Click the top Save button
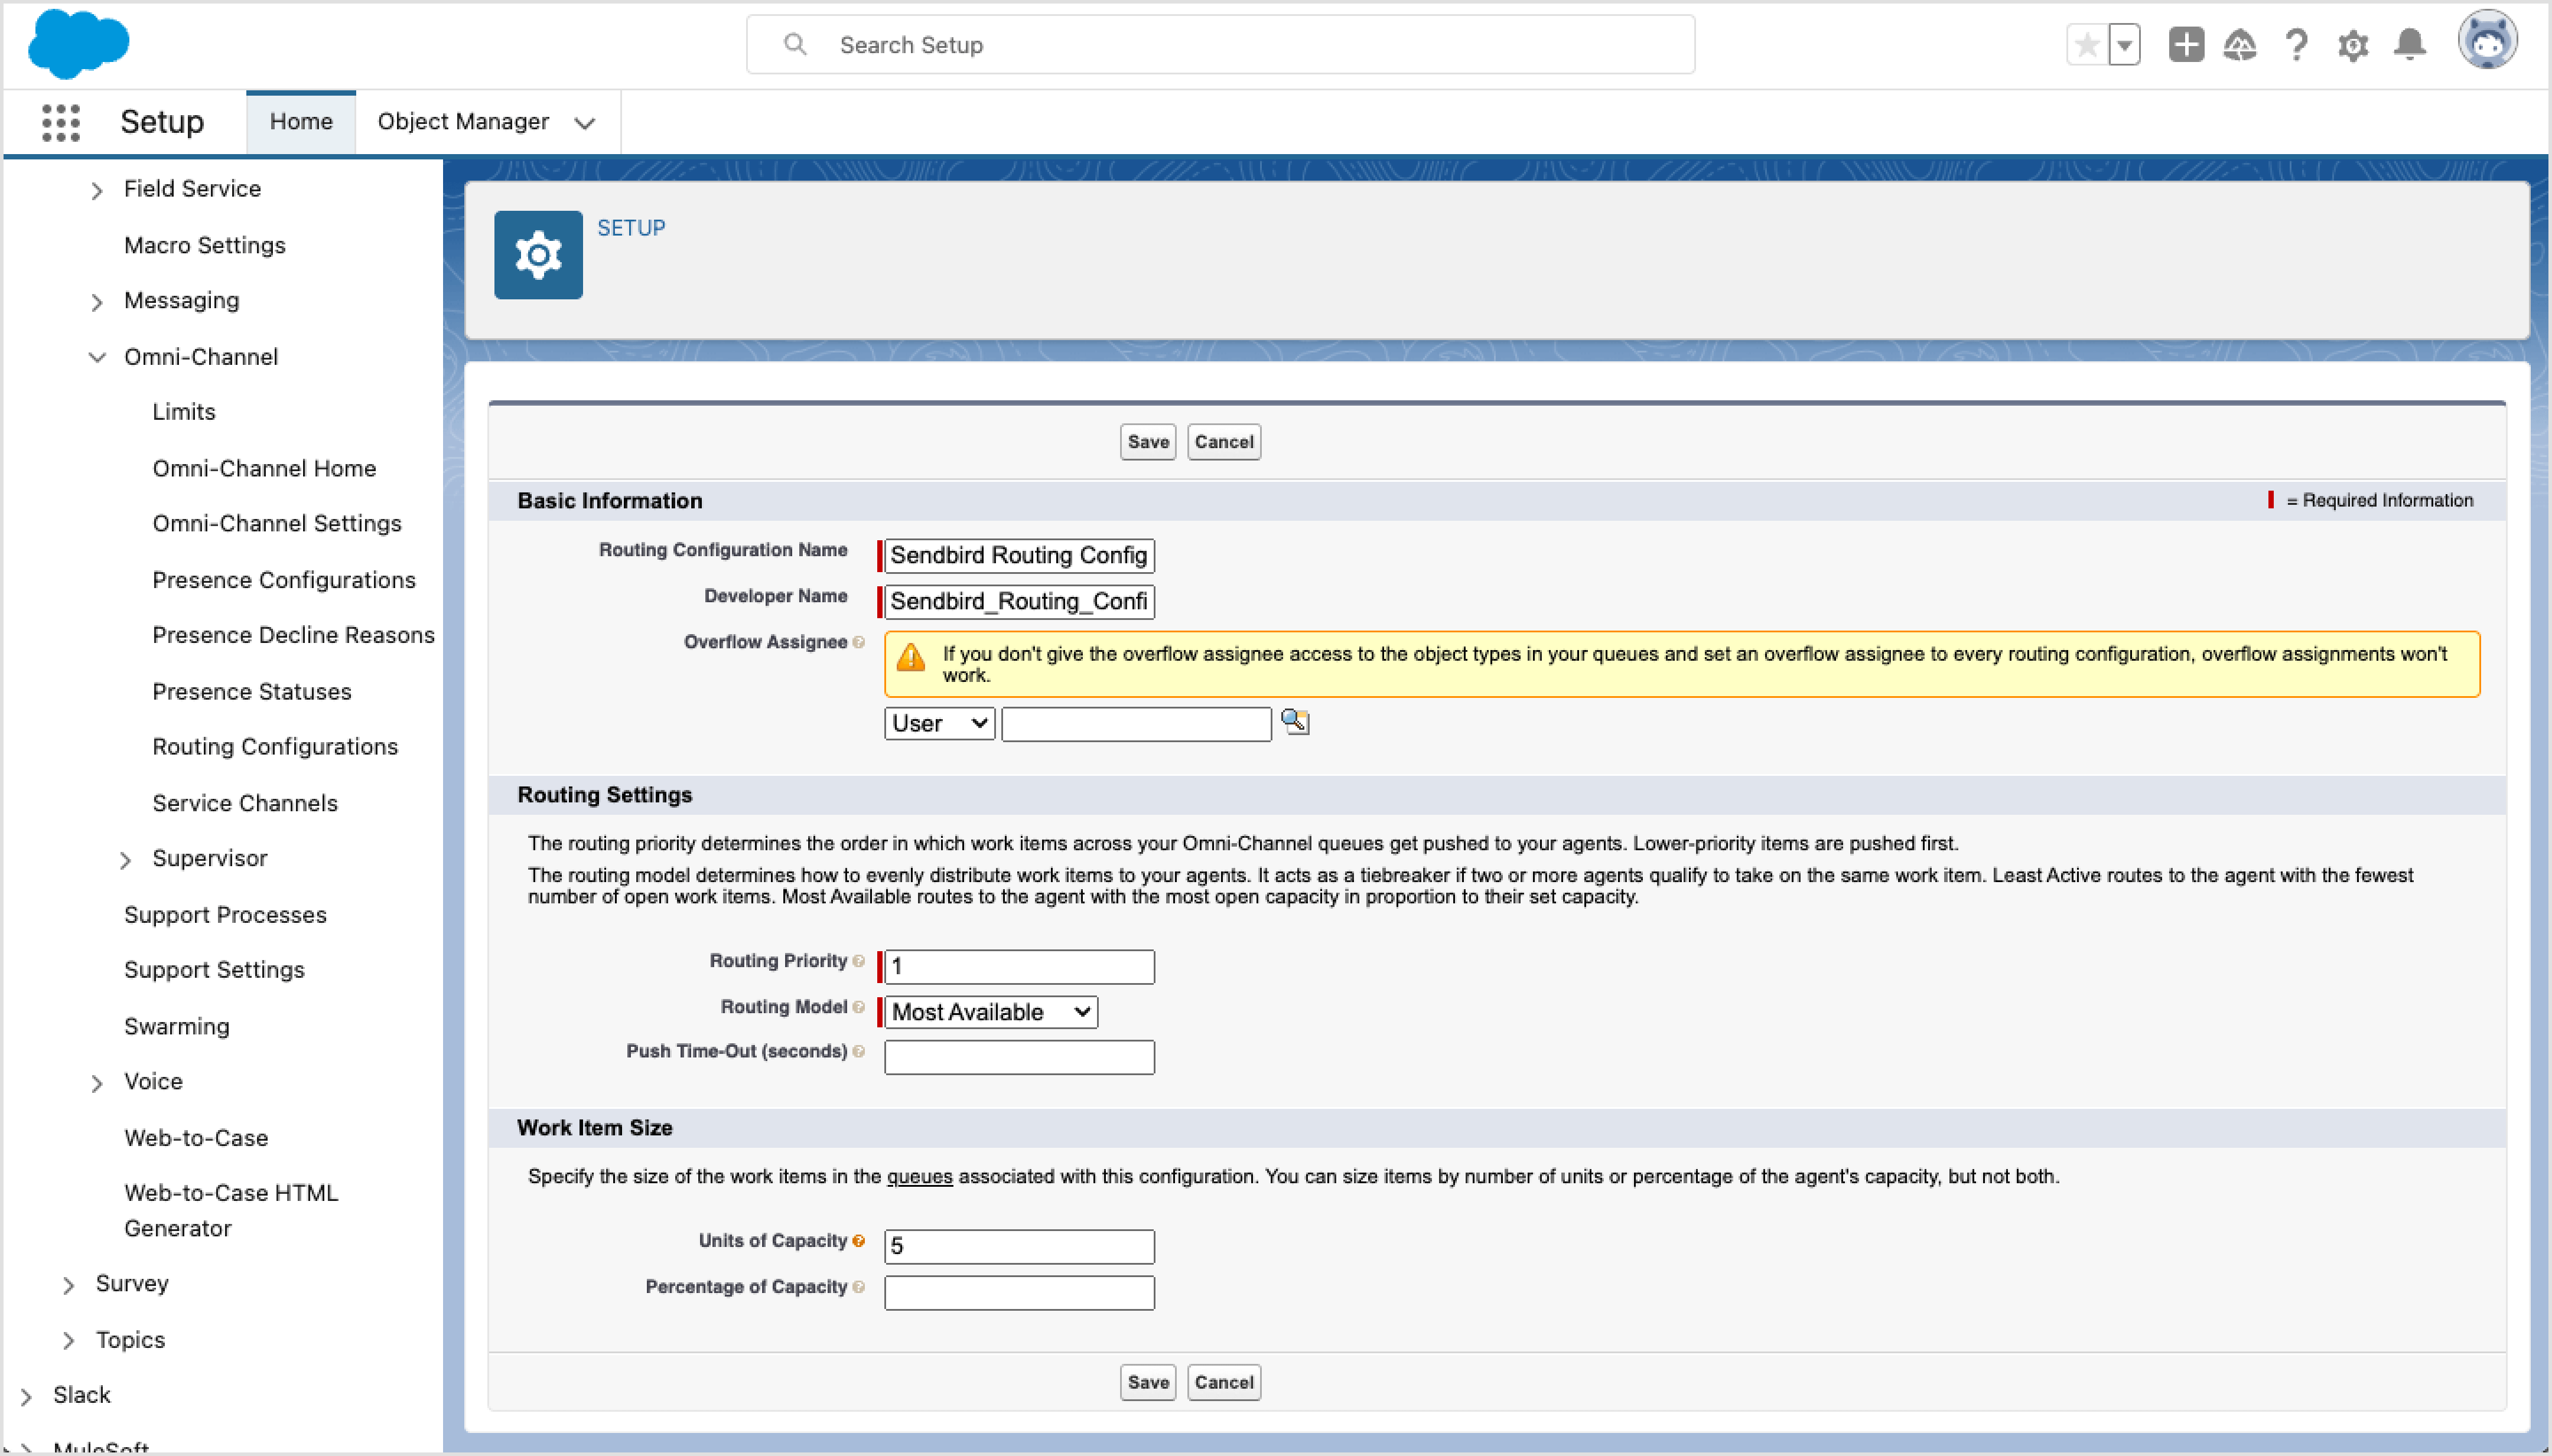Screen dimensions: 2552x1456 (x=1147, y=442)
